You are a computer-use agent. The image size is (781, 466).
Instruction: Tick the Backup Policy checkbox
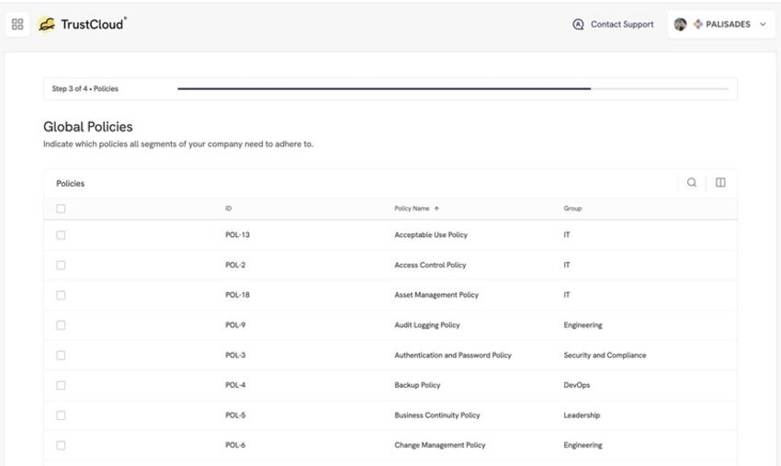click(61, 385)
